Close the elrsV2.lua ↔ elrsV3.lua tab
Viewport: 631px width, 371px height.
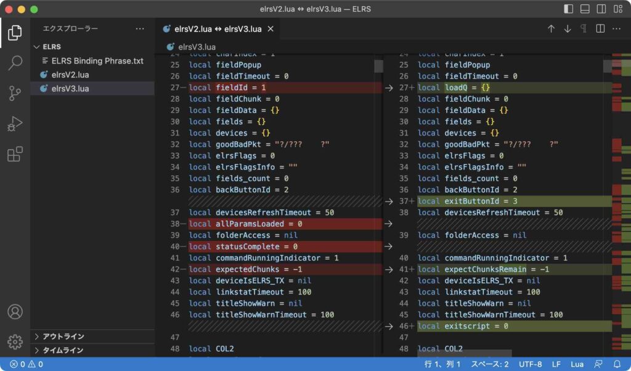pyautogui.click(x=270, y=29)
